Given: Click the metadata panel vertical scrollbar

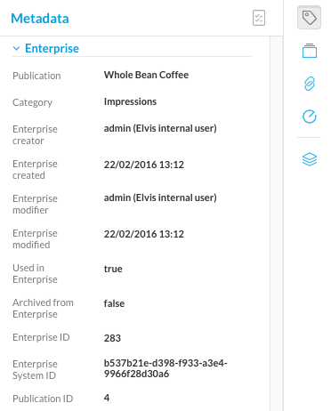Looking at the screenshot, I should [x=277, y=223].
